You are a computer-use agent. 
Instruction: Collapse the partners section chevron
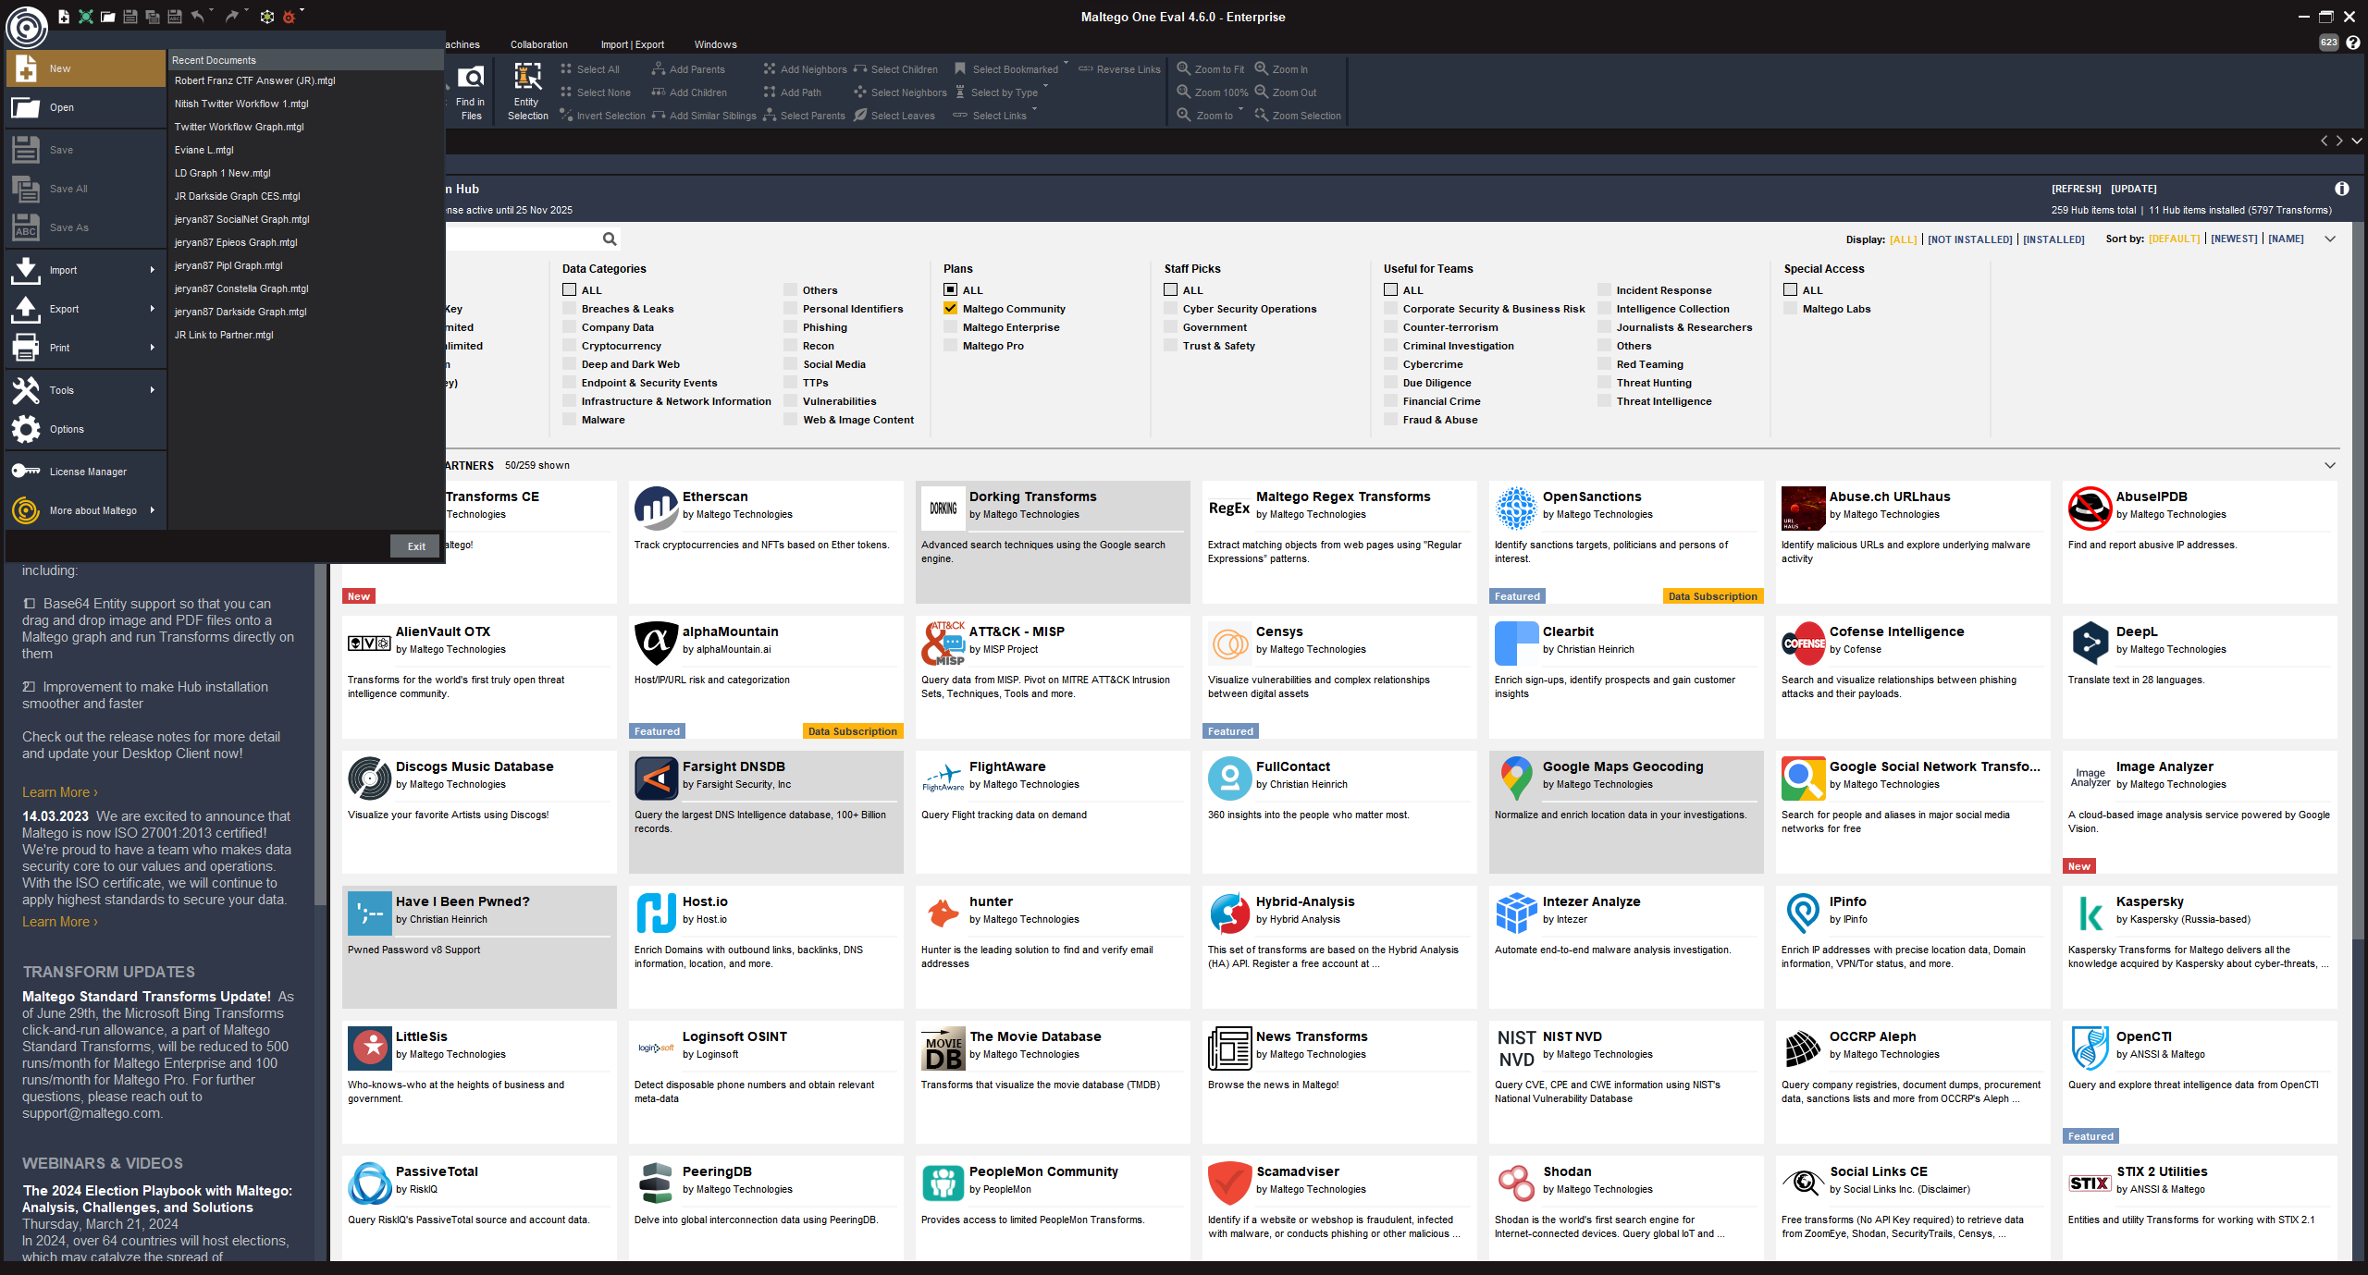pyautogui.click(x=2330, y=465)
